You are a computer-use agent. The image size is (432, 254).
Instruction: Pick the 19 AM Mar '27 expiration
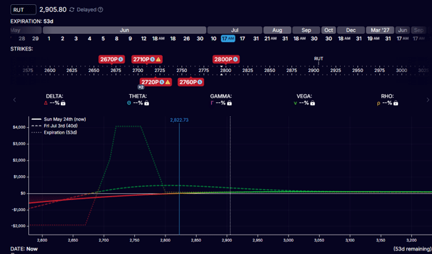pyautogui.click(x=374, y=39)
